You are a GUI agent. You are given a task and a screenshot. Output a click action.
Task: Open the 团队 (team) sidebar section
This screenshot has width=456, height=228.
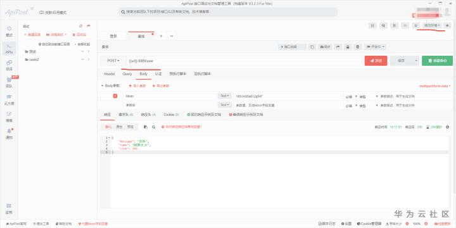pos(9,82)
